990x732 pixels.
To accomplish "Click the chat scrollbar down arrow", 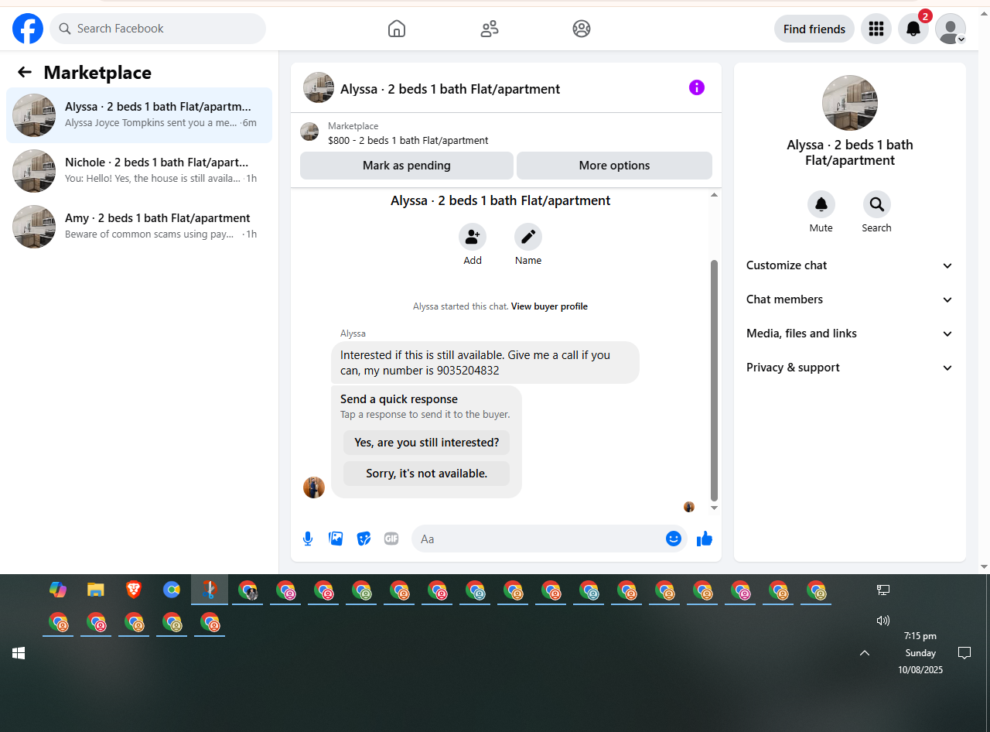I will click(714, 508).
